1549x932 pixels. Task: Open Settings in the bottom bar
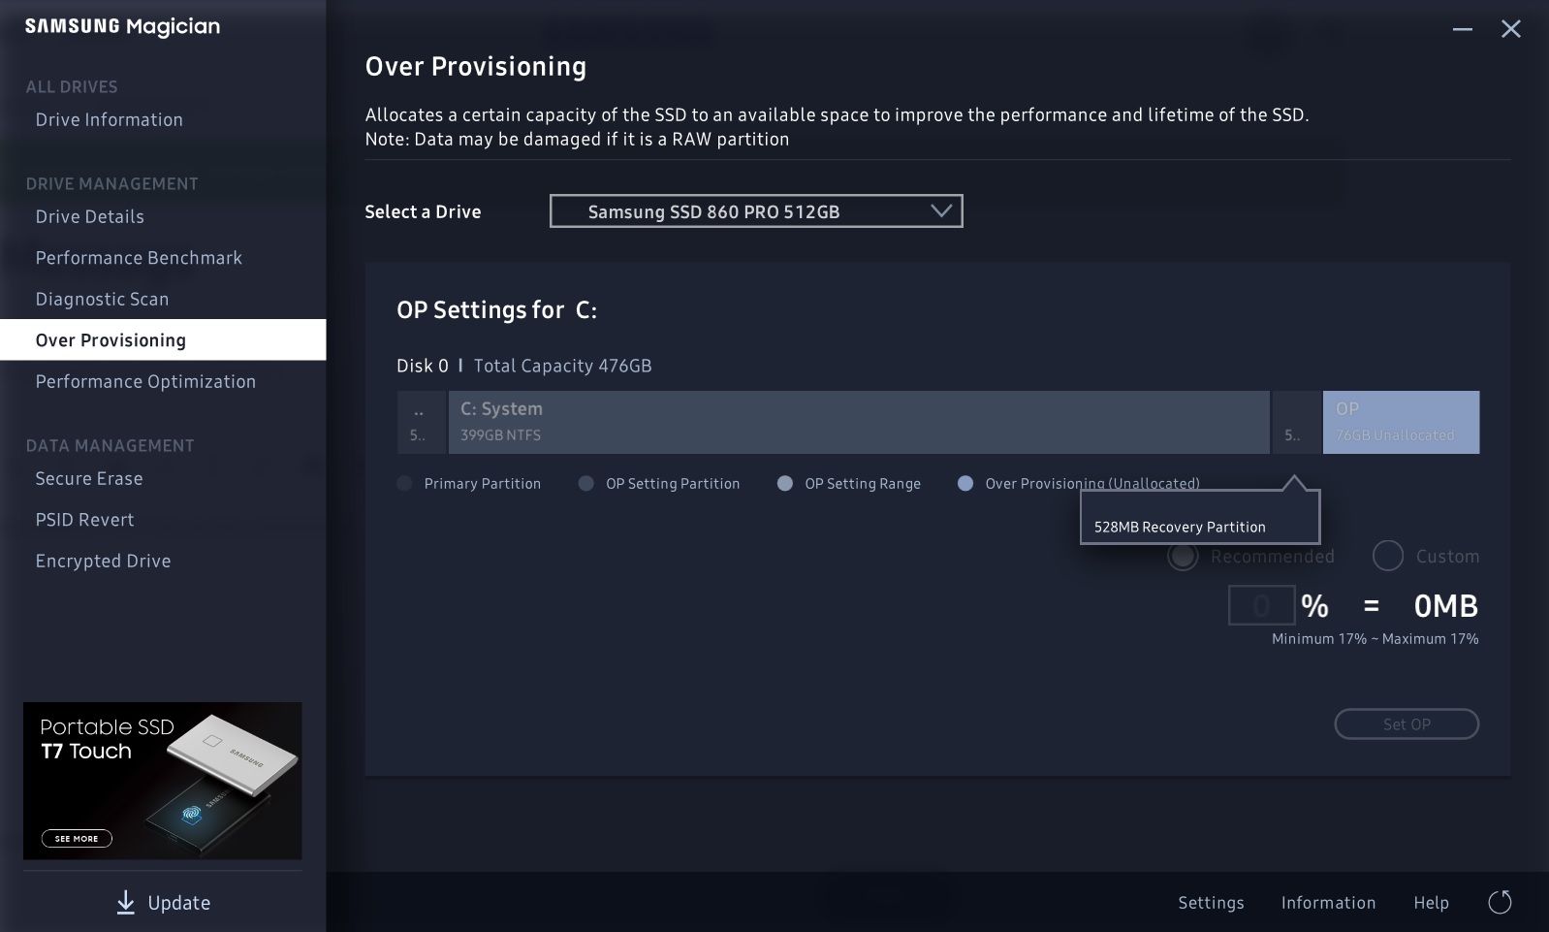pyautogui.click(x=1211, y=903)
